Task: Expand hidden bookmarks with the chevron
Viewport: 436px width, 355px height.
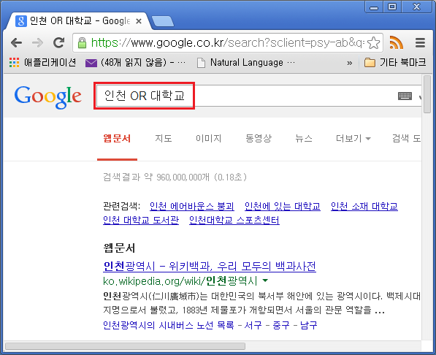Action: pyautogui.click(x=350, y=63)
